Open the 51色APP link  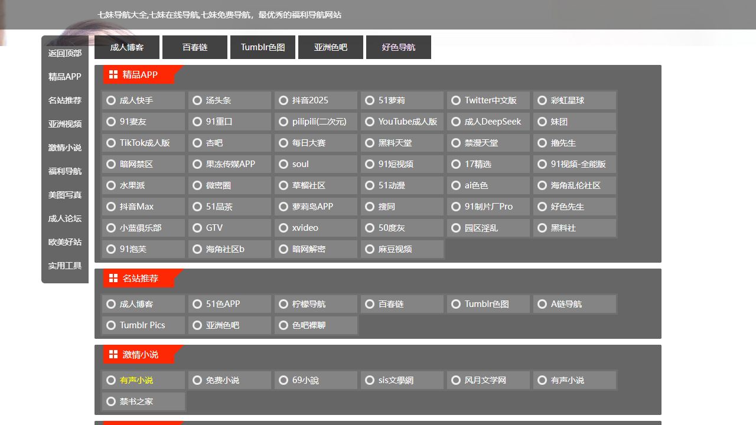pos(230,304)
